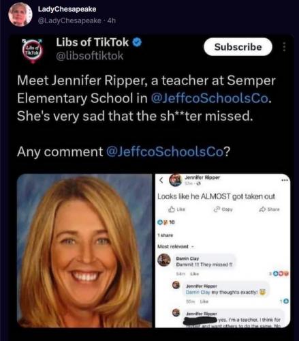Open the three-dot more options menu on the quoted post
Screen dimensions: 299x341
(x=284, y=47)
